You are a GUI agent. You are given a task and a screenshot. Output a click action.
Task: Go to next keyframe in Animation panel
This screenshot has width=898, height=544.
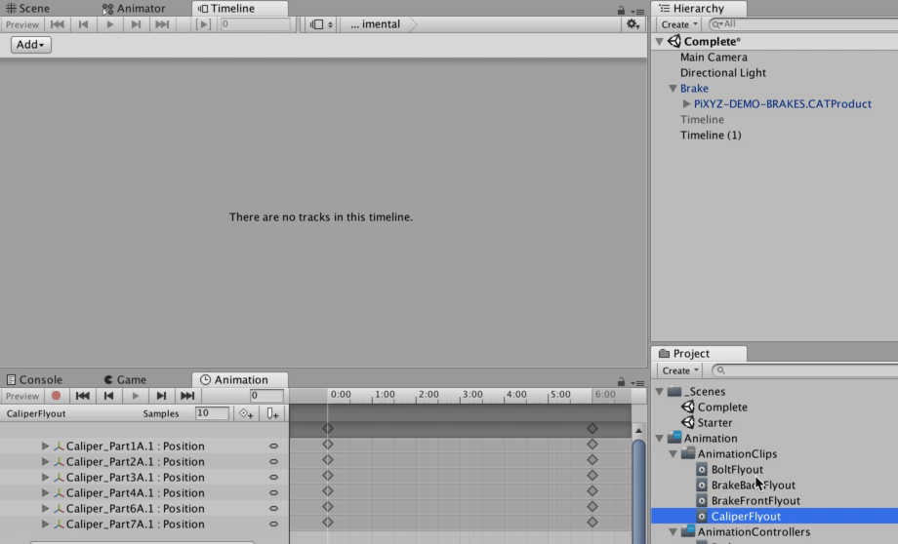(161, 396)
